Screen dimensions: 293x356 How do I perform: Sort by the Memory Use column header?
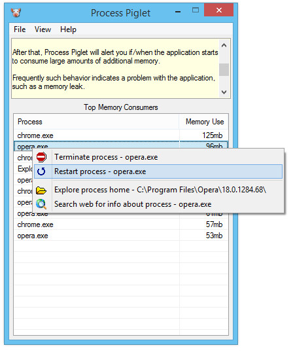(x=204, y=122)
